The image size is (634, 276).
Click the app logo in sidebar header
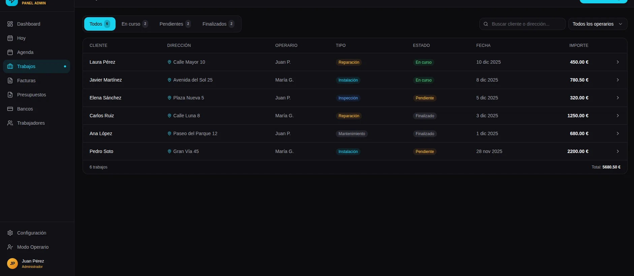(x=12, y=2)
